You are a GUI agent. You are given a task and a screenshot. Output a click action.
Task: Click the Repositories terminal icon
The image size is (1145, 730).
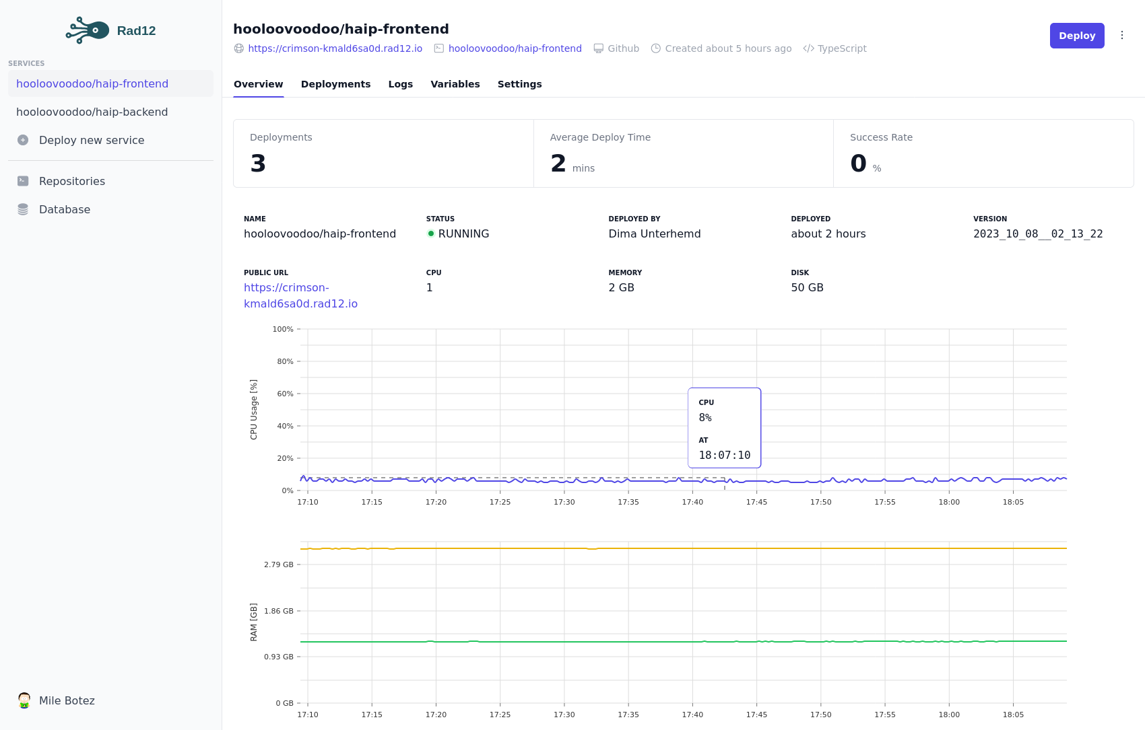[23, 181]
